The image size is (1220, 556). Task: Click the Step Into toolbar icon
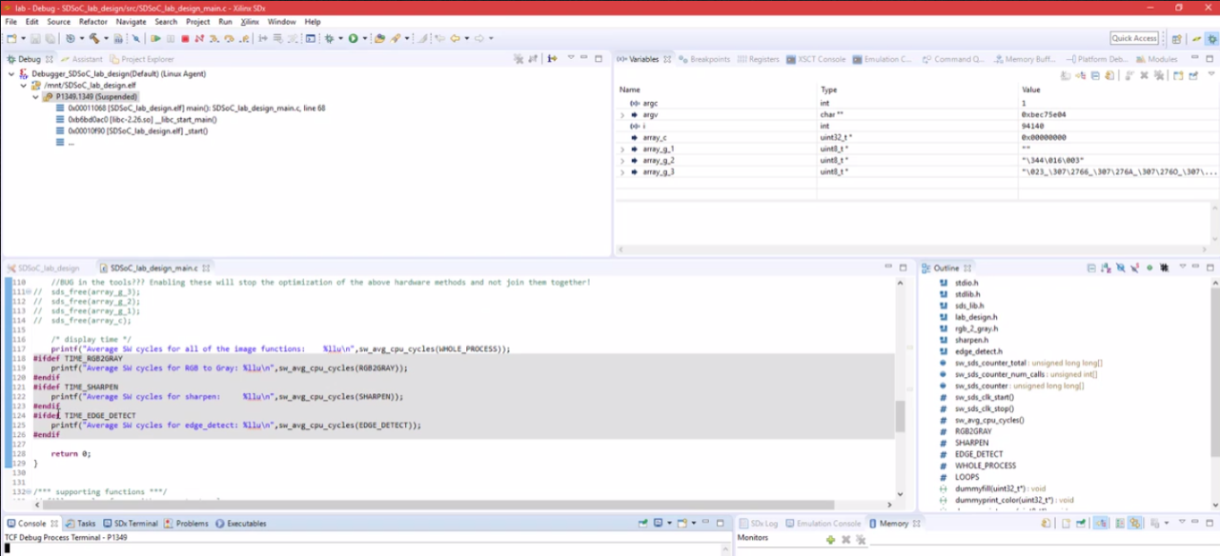pos(214,38)
